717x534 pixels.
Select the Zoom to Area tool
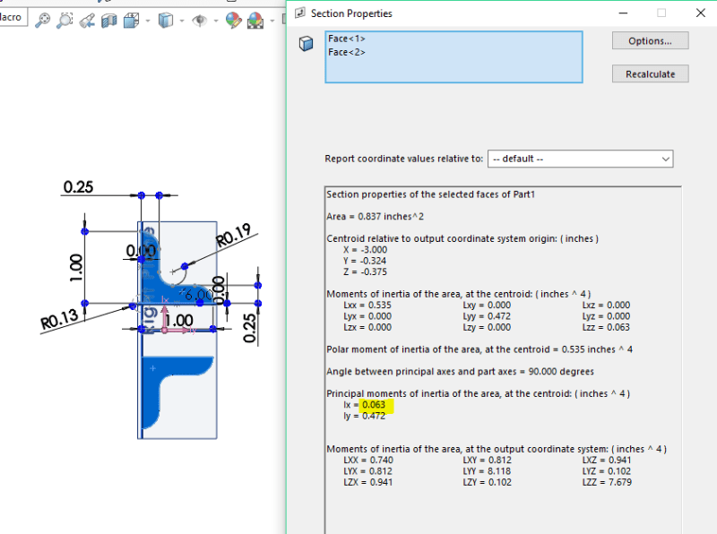pyautogui.click(x=65, y=20)
